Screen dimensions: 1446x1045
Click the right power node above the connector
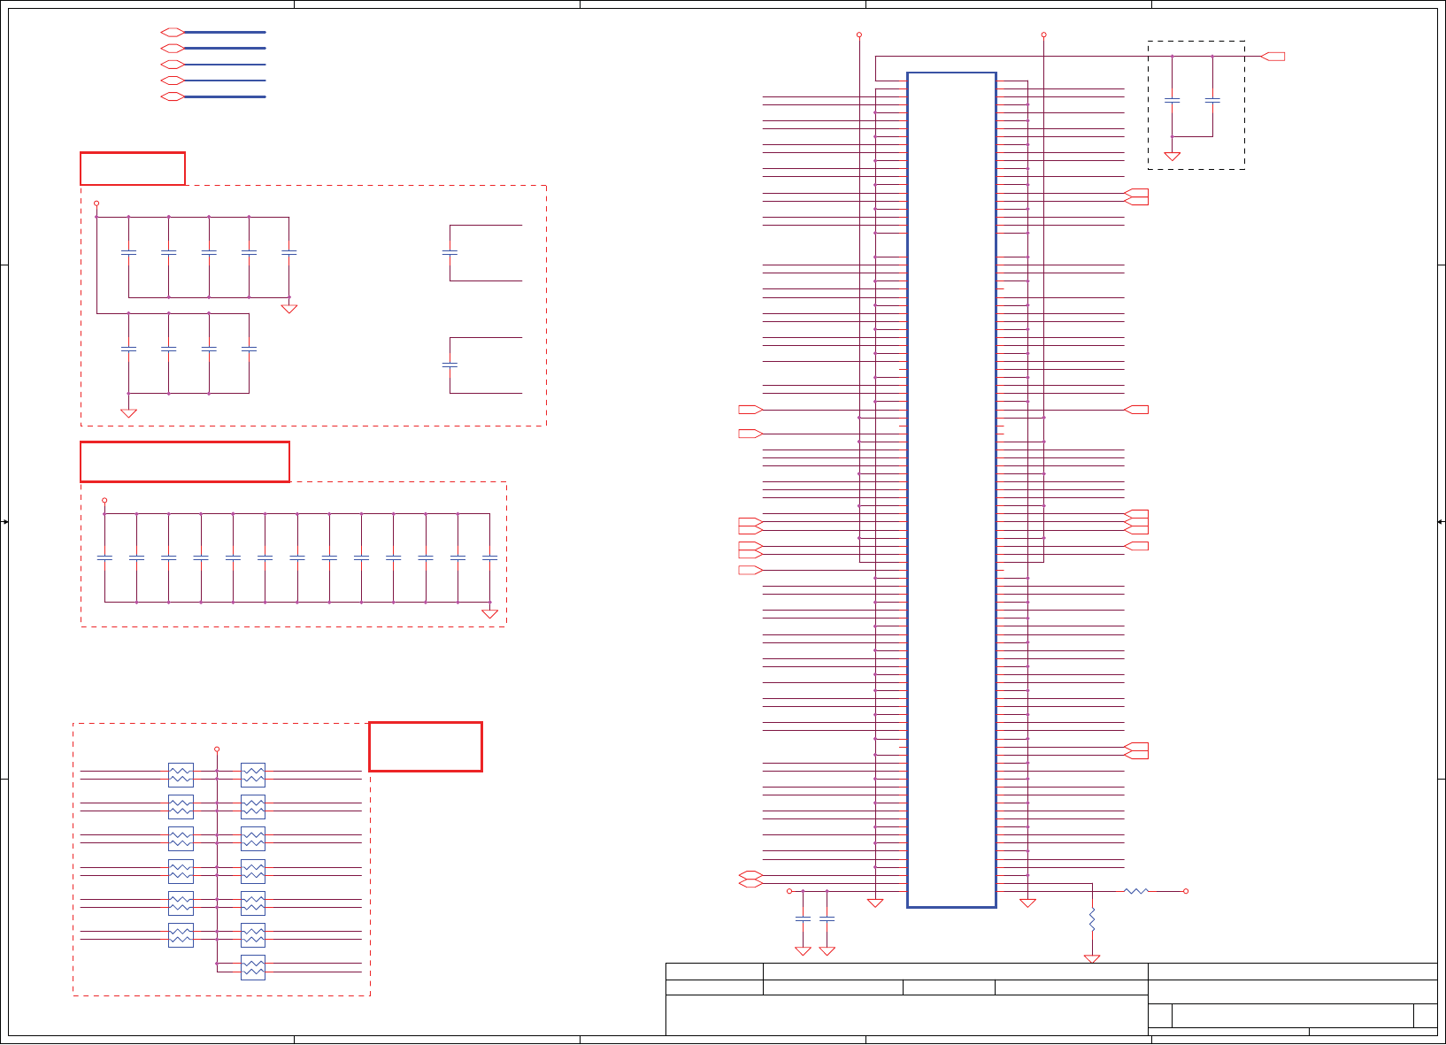point(1043,35)
